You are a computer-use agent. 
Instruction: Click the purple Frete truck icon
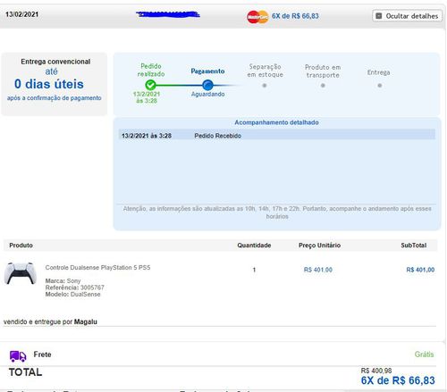18,356
